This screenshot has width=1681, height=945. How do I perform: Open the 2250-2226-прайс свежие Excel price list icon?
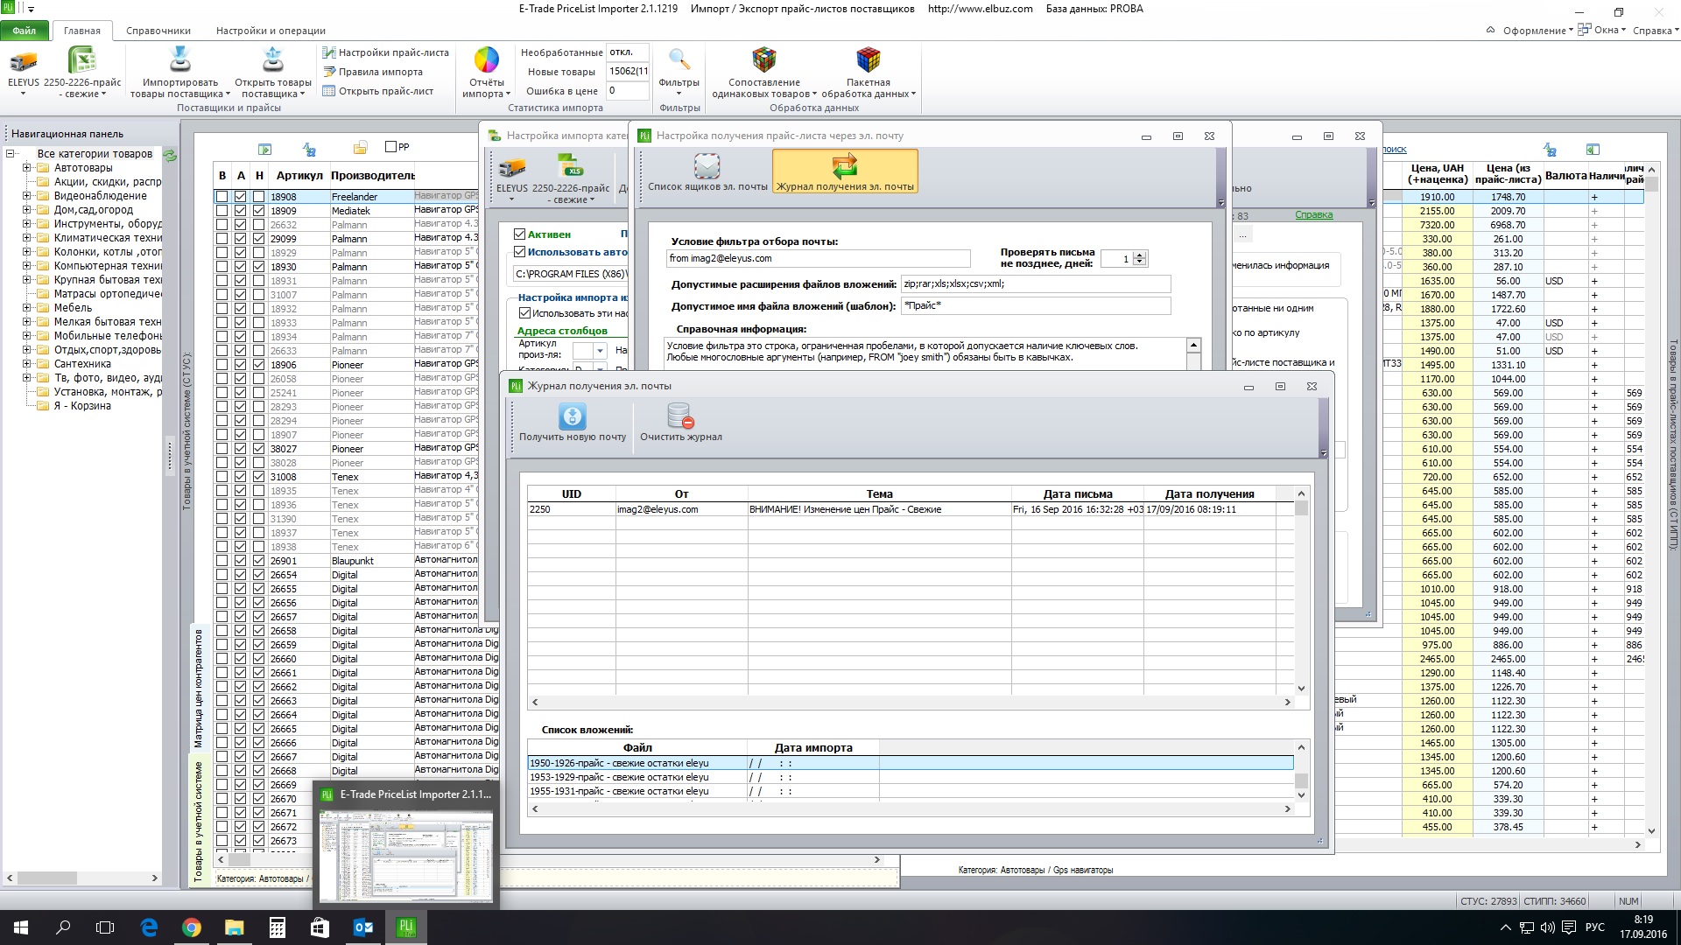(x=82, y=61)
